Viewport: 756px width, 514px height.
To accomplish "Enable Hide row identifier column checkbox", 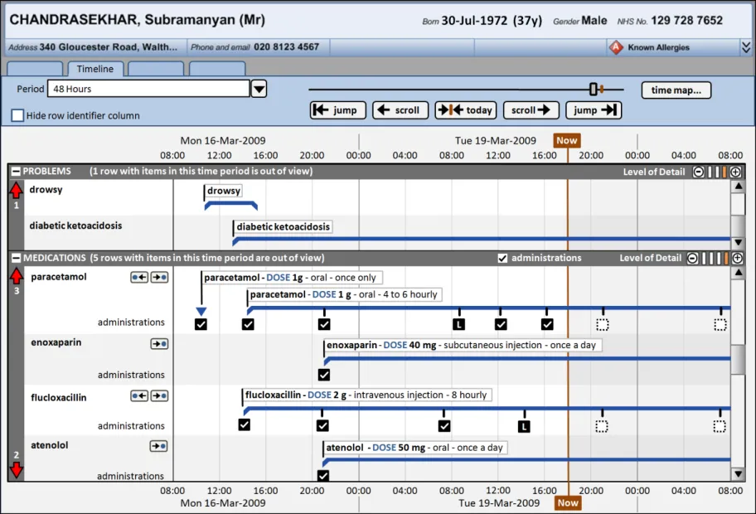I will (x=17, y=116).
